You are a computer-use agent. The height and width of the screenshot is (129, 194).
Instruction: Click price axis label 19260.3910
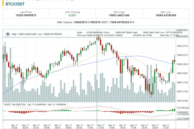tap(182, 64)
